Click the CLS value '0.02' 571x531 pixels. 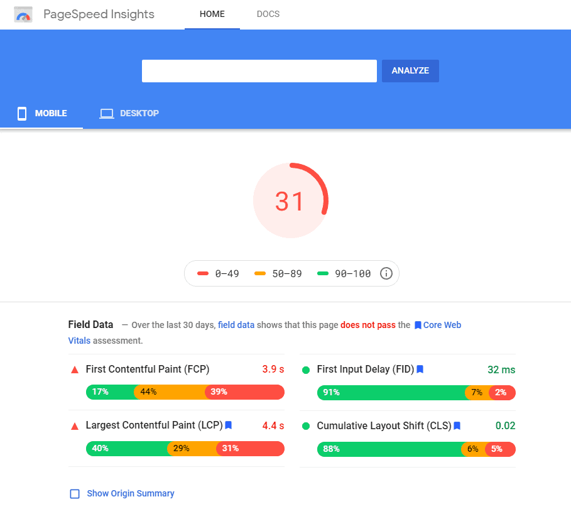pyautogui.click(x=506, y=426)
